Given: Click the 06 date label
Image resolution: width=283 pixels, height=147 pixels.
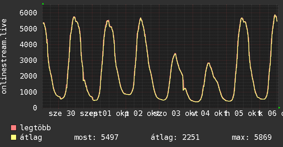Looking at the screenshot, I should [x=272, y=113].
